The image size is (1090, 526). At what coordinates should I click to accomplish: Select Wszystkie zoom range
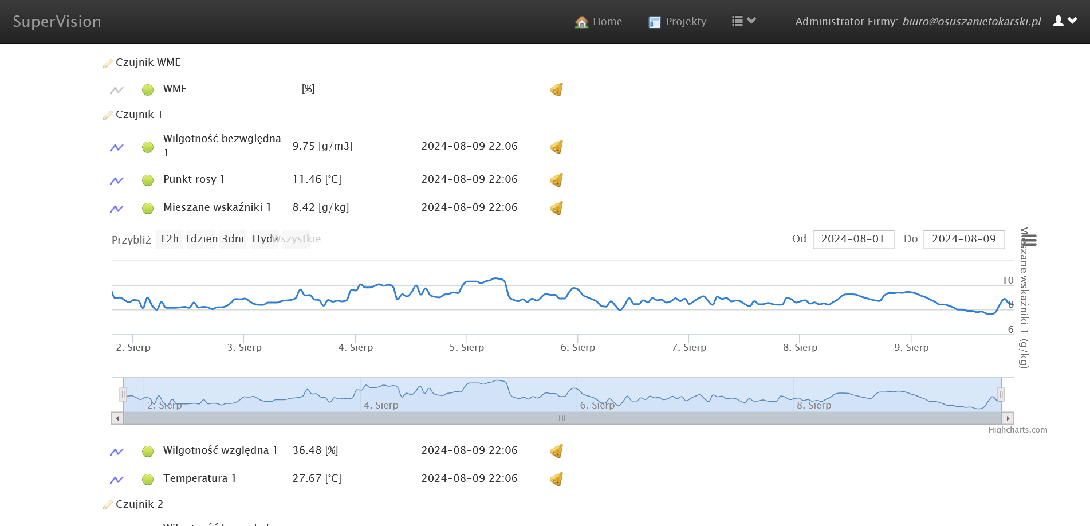coord(297,239)
